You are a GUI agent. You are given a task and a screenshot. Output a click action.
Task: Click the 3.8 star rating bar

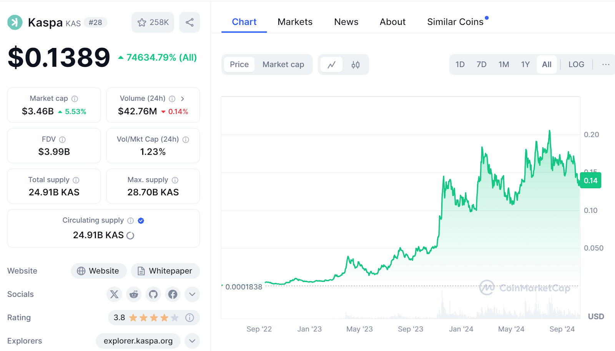pyautogui.click(x=146, y=318)
